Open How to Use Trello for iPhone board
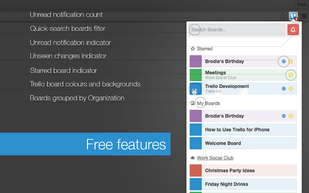The image size is (309, 193). (x=243, y=130)
